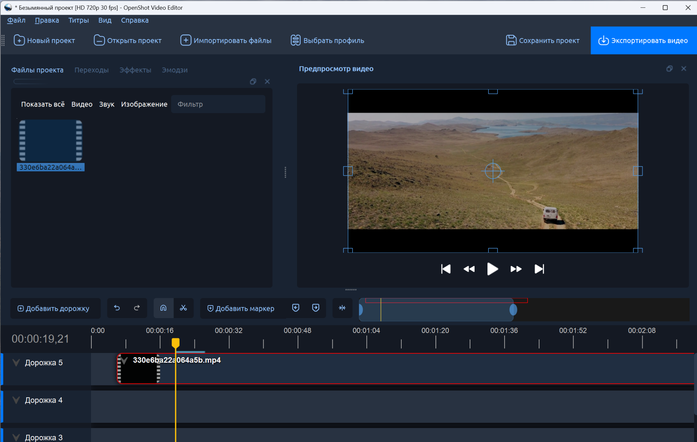Click top-left transform handle in preview
Screen dimensions: 697x442
[x=348, y=91]
